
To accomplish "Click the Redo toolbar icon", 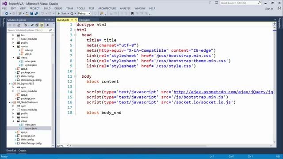I will click(x=50, y=14).
